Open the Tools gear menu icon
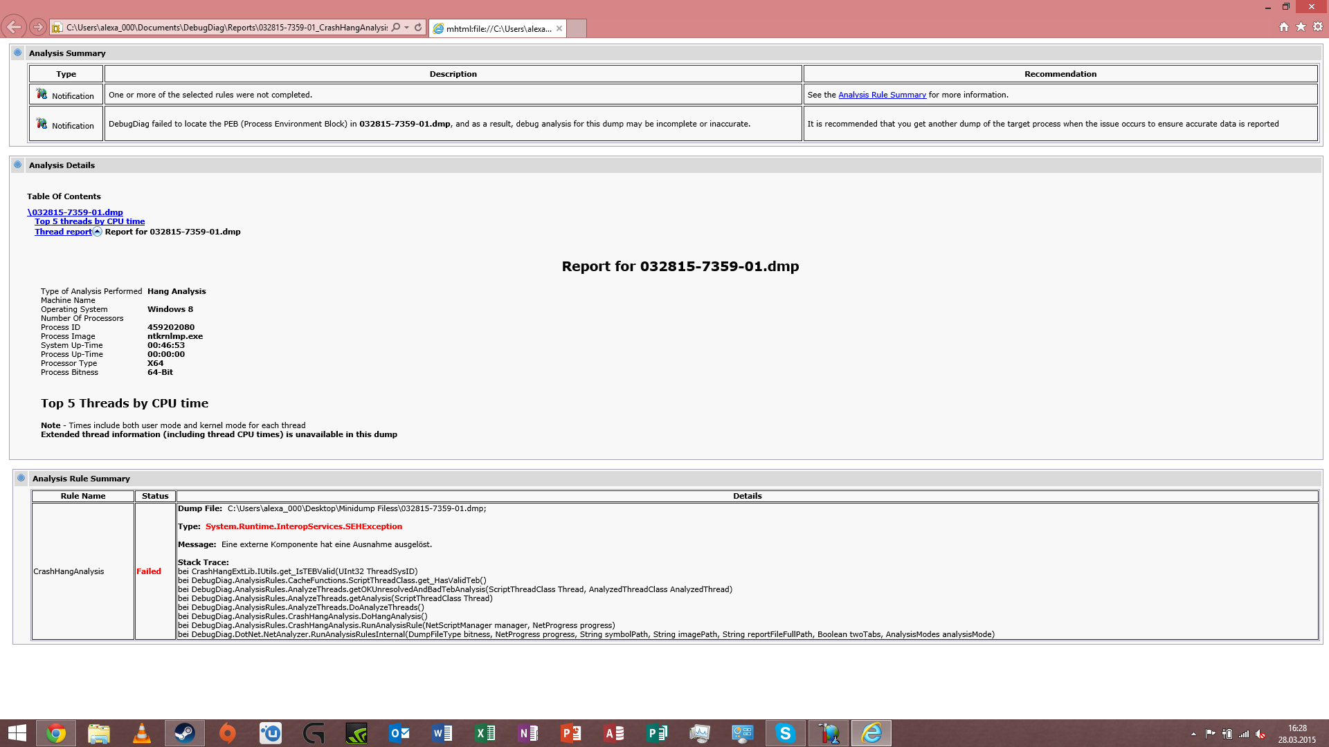Viewport: 1329px width, 747px height. [x=1318, y=27]
